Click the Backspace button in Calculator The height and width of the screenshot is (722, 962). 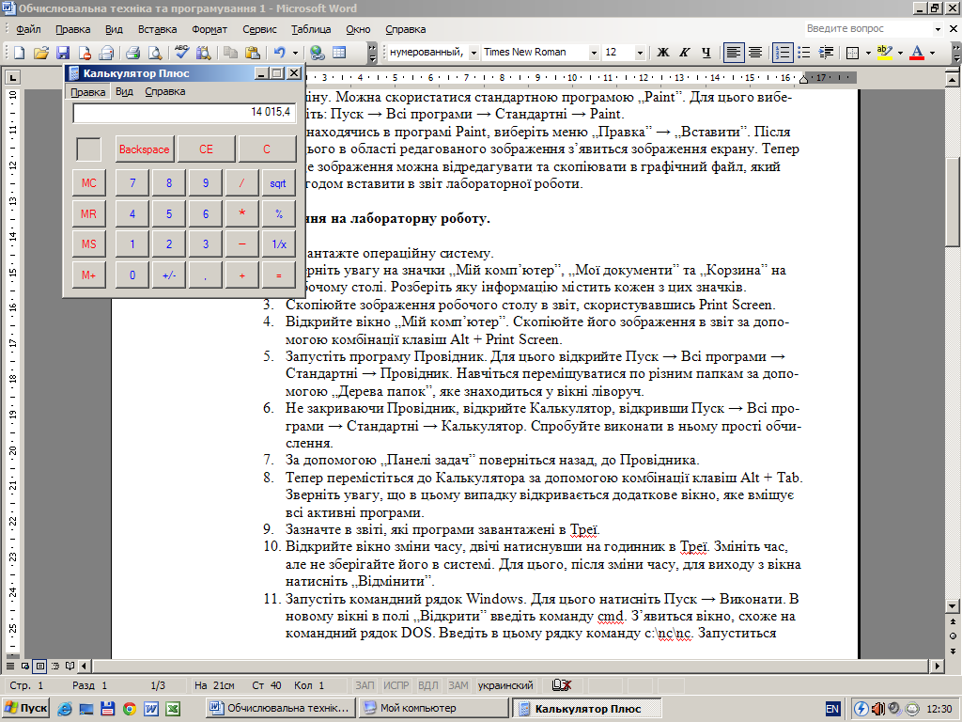144,149
